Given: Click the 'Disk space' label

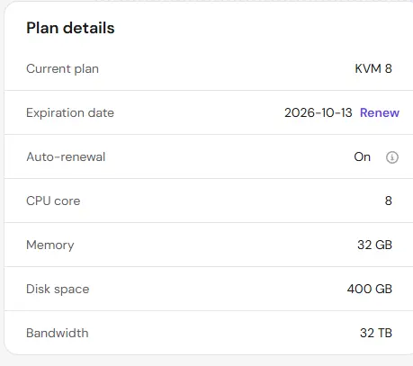Looking at the screenshot, I should (58, 290).
